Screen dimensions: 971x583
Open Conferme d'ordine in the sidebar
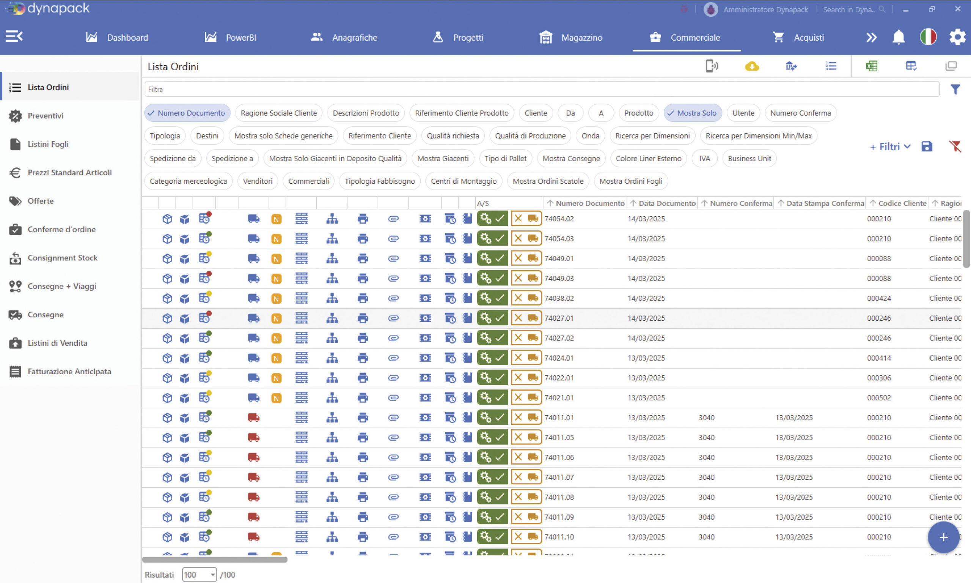(x=70, y=229)
